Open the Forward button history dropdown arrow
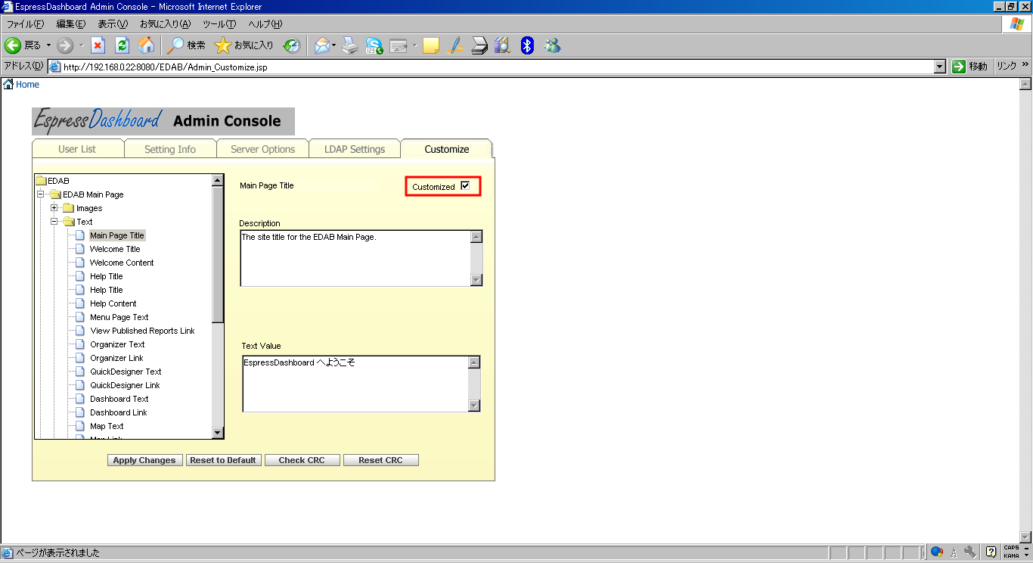The height and width of the screenshot is (563, 1033). (82, 45)
